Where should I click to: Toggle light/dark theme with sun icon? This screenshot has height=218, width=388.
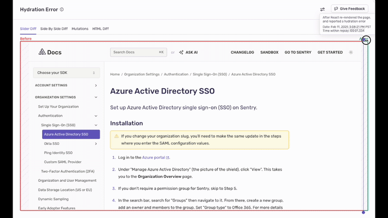coord(351,52)
